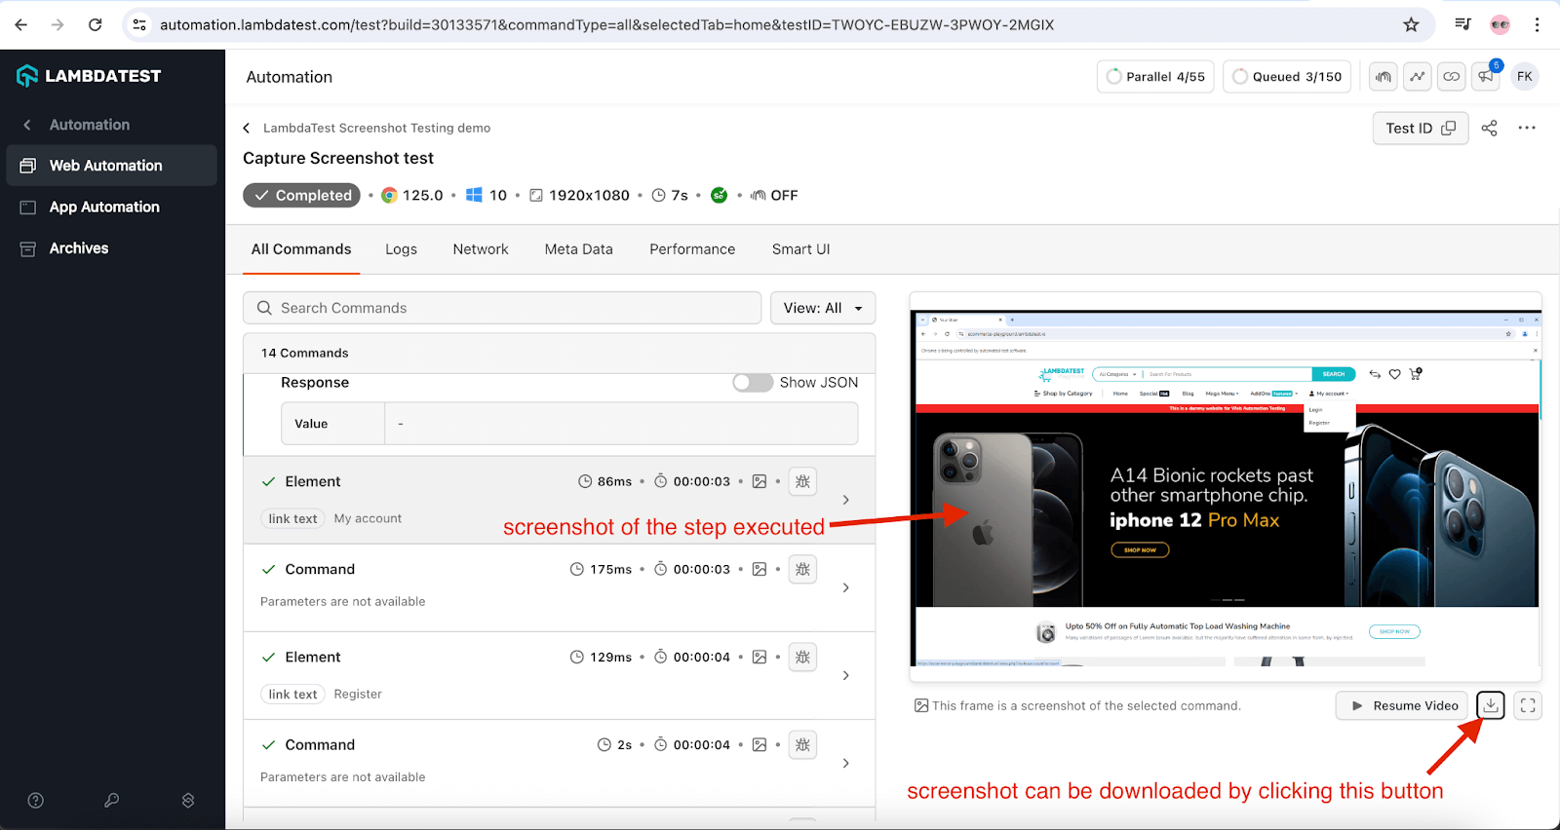This screenshot has width=1560, height=830.
Task: Download the screenshot with the download icon
Action: (x=1491, y=705)
